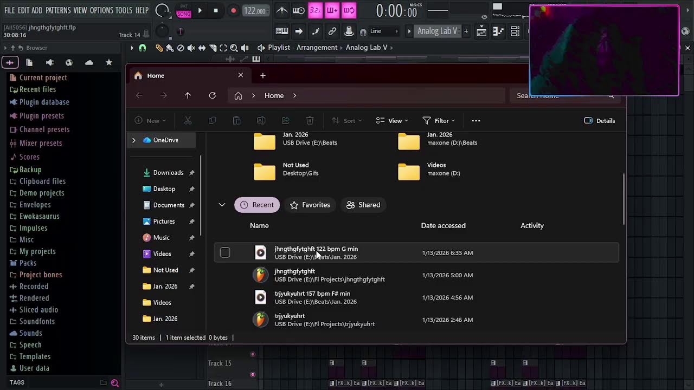694x390 pixels.
Task: Click the step edit arrow icon
Action: [299, 31]
